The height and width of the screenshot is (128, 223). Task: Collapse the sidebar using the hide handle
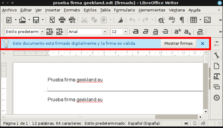(x=209, y=79)
